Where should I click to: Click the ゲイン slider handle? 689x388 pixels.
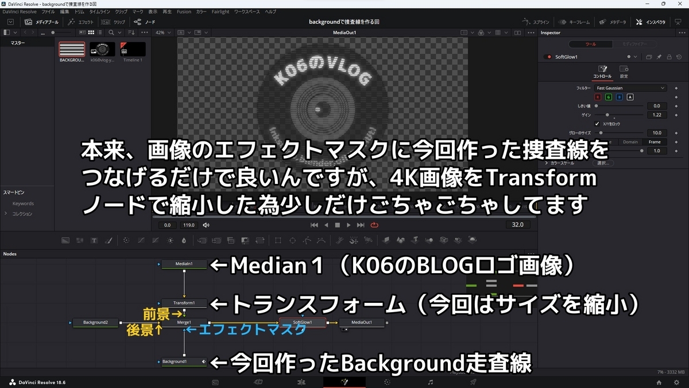click(x=607, y=114)
